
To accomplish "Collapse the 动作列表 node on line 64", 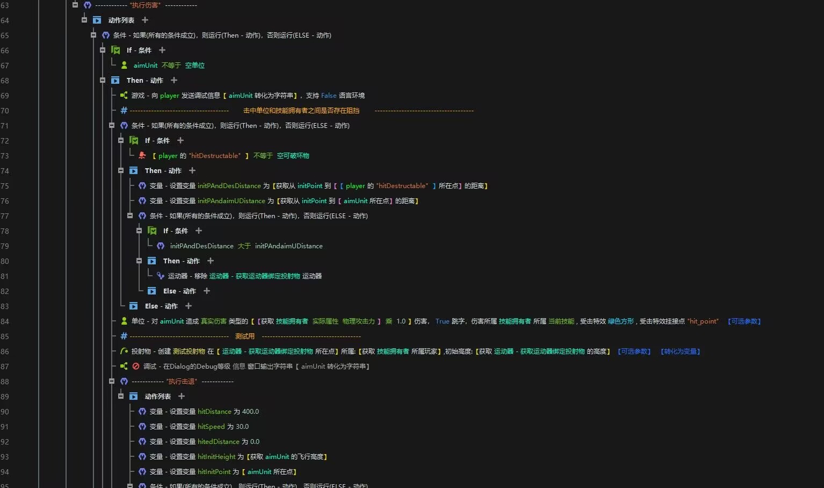I will [84, 20].
